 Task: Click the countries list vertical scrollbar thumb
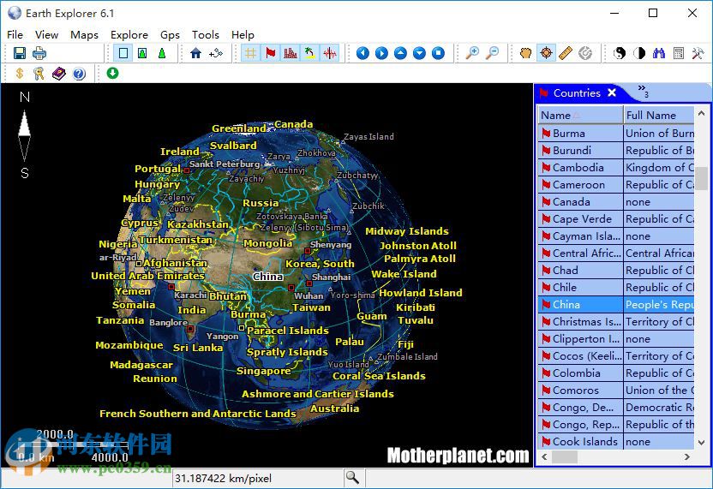click(x=702, y=177)
